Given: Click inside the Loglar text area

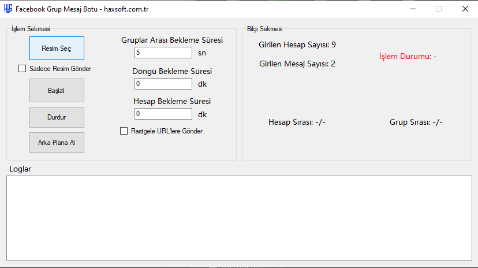Looking at the screenshot, I should pyautogui.click(x=240, y=218).
